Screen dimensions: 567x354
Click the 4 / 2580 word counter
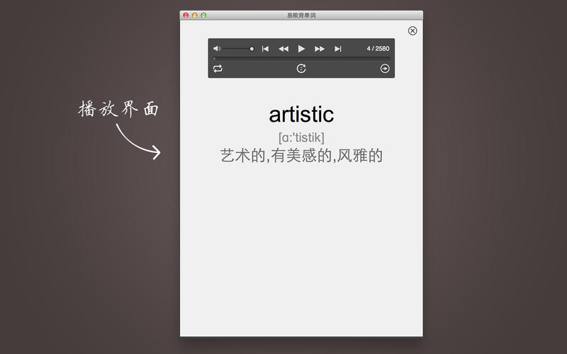click(x=378, y=48)
